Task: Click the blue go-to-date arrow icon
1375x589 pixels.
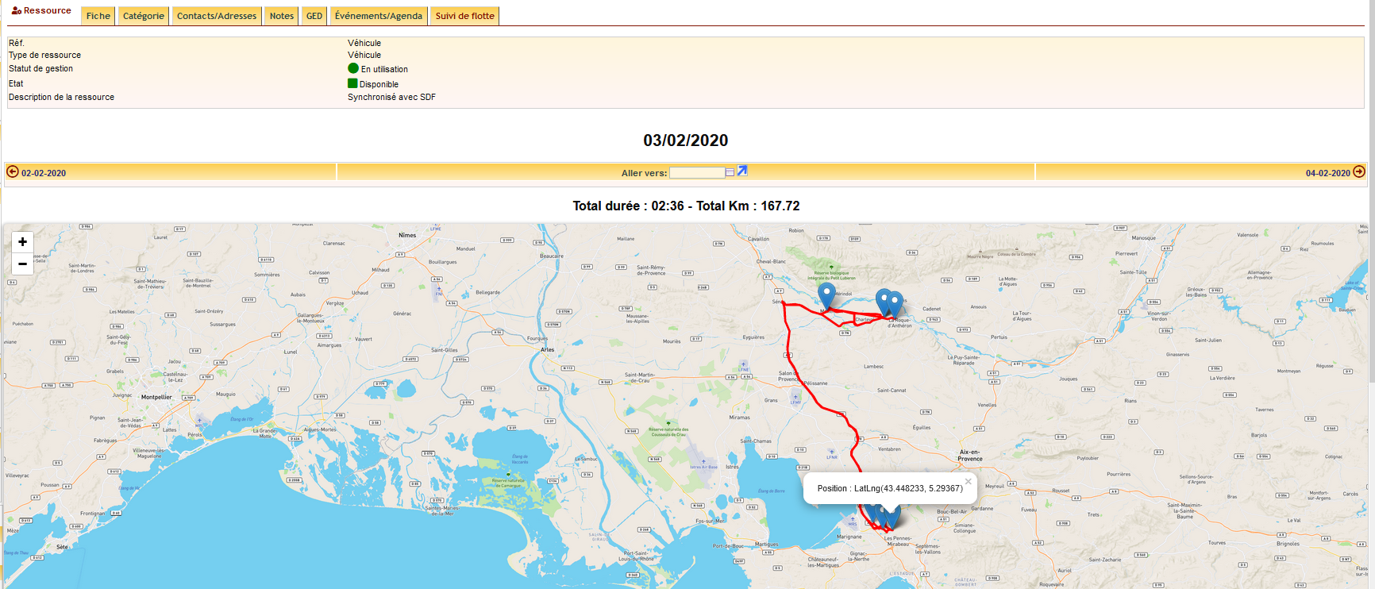Action: click(x=742, y=171)
